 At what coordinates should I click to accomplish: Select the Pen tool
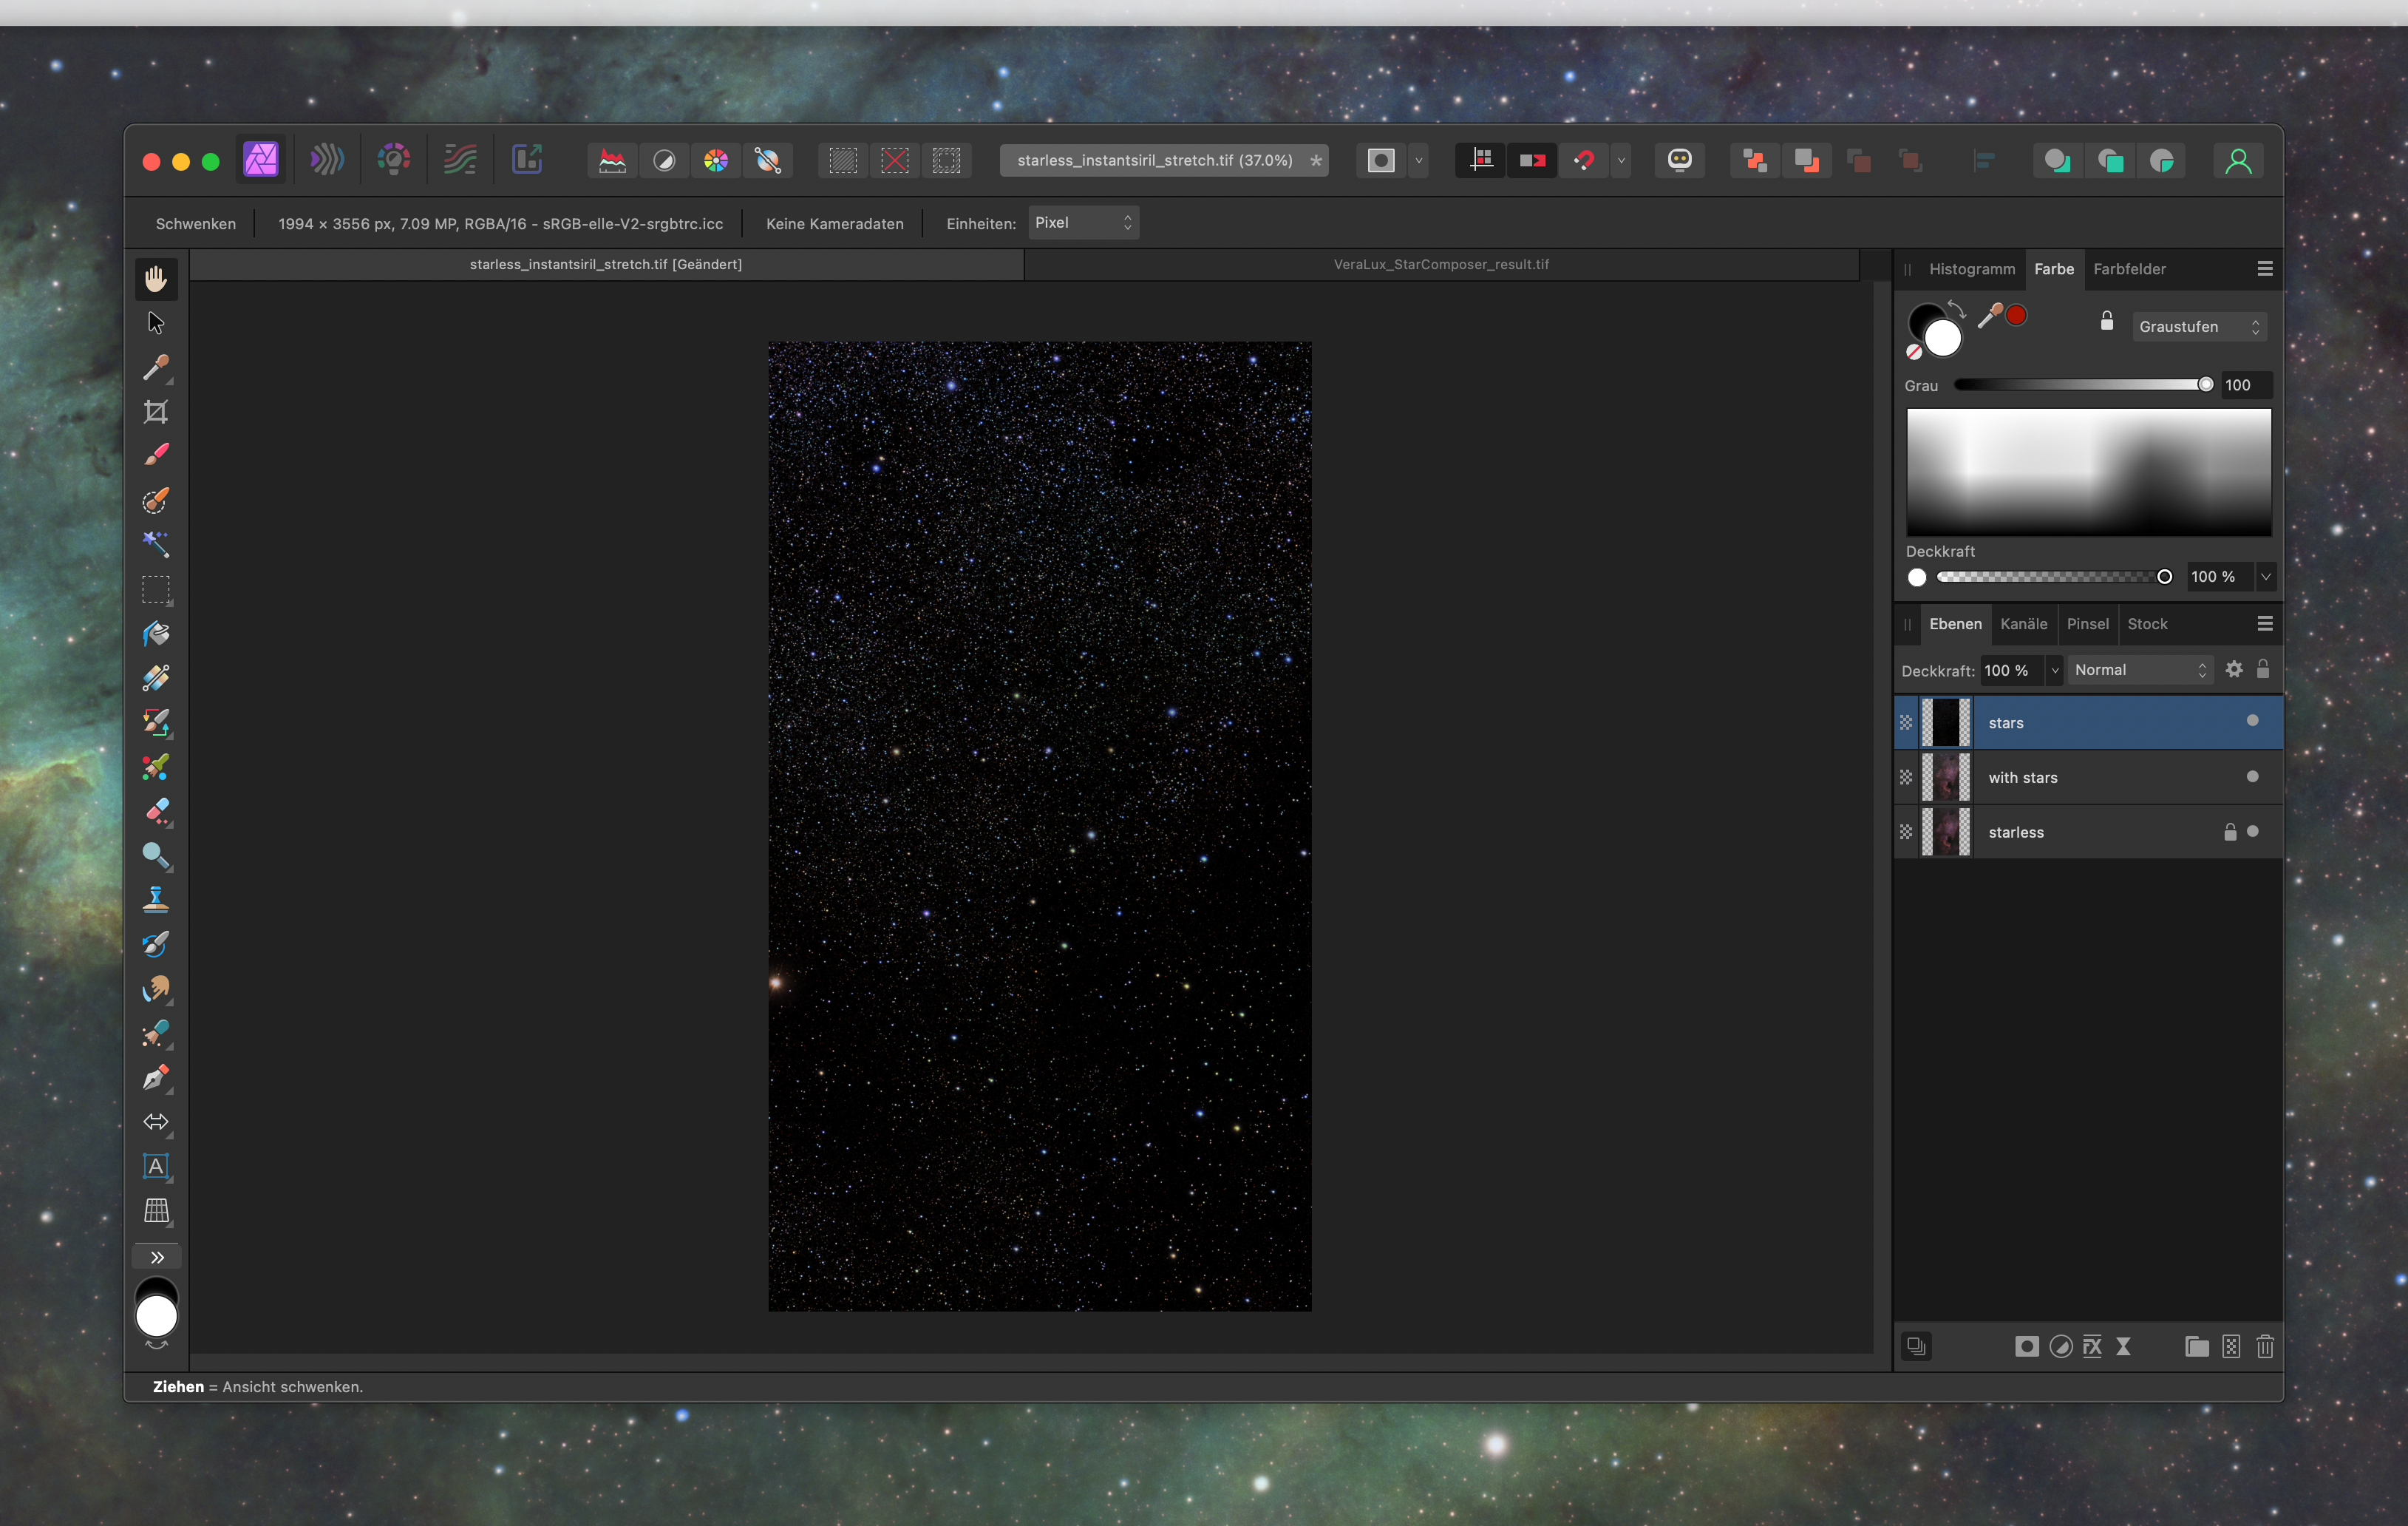click(156, 1077)
